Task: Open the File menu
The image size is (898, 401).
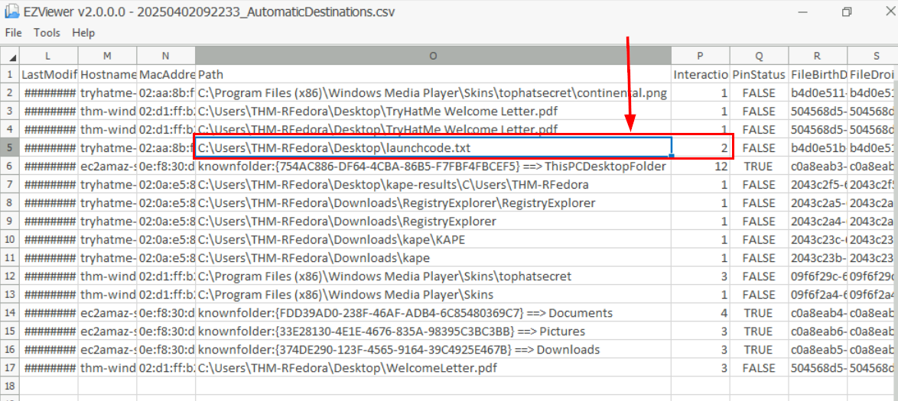Action: click(x=13, y=33)
